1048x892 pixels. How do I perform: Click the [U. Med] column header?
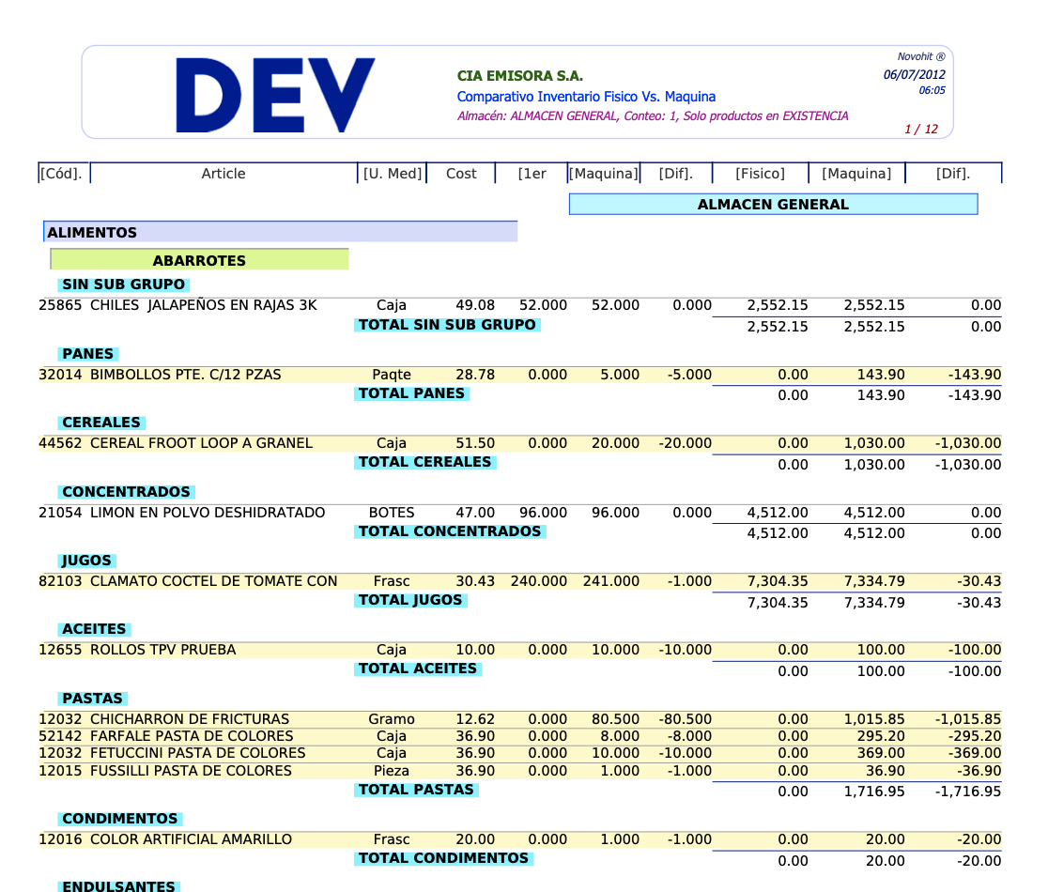coord(393,174)
